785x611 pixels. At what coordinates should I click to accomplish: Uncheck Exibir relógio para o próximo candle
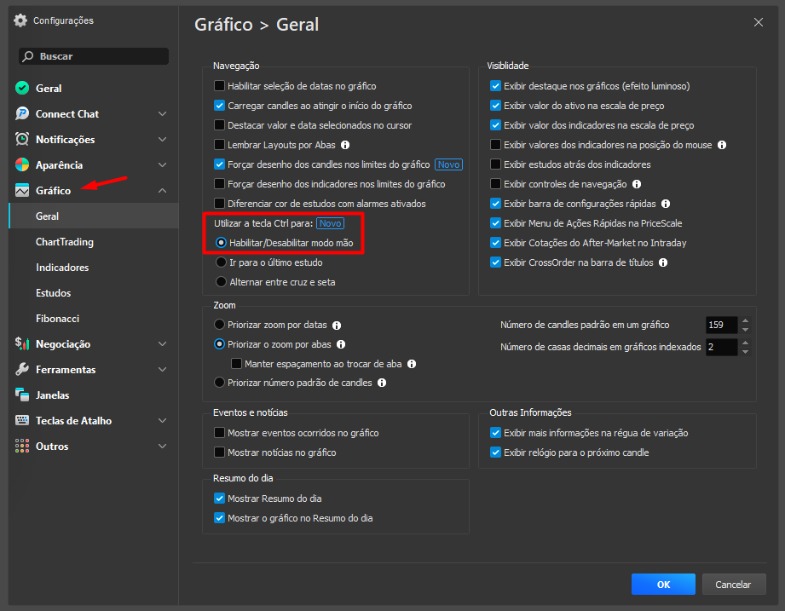pos(495,452)
